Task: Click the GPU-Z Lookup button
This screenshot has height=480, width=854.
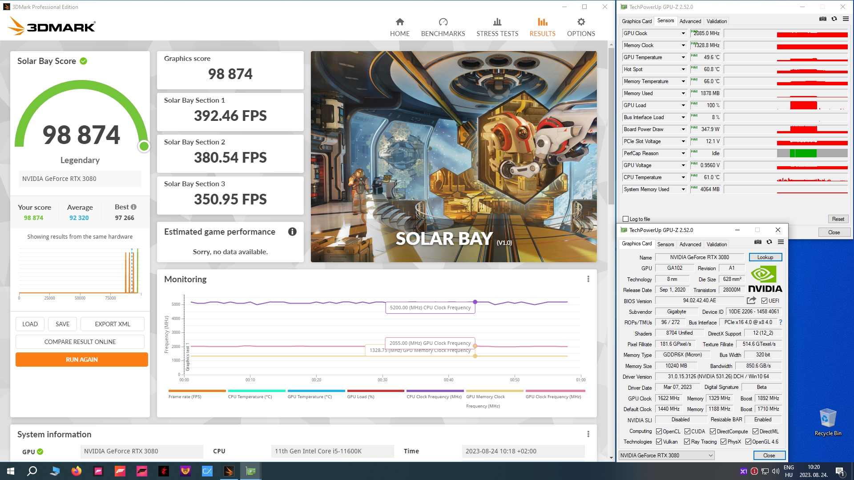Action: pos(765,257)
